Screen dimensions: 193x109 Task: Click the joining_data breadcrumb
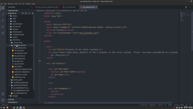[50, 11]
